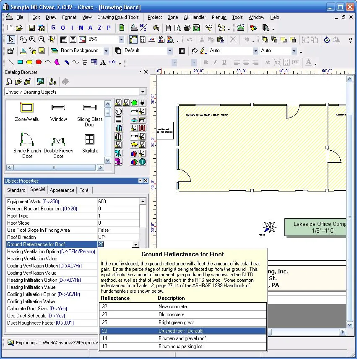Screen dimensions: 357x359
Task: Select the Bituminous parking lot row
Action: [x=183, y=346]
